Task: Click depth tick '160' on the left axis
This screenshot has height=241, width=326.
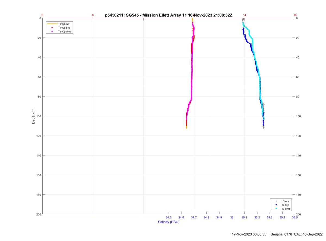Action: 39,175
